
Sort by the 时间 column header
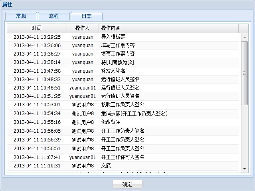tap(37, 28)
